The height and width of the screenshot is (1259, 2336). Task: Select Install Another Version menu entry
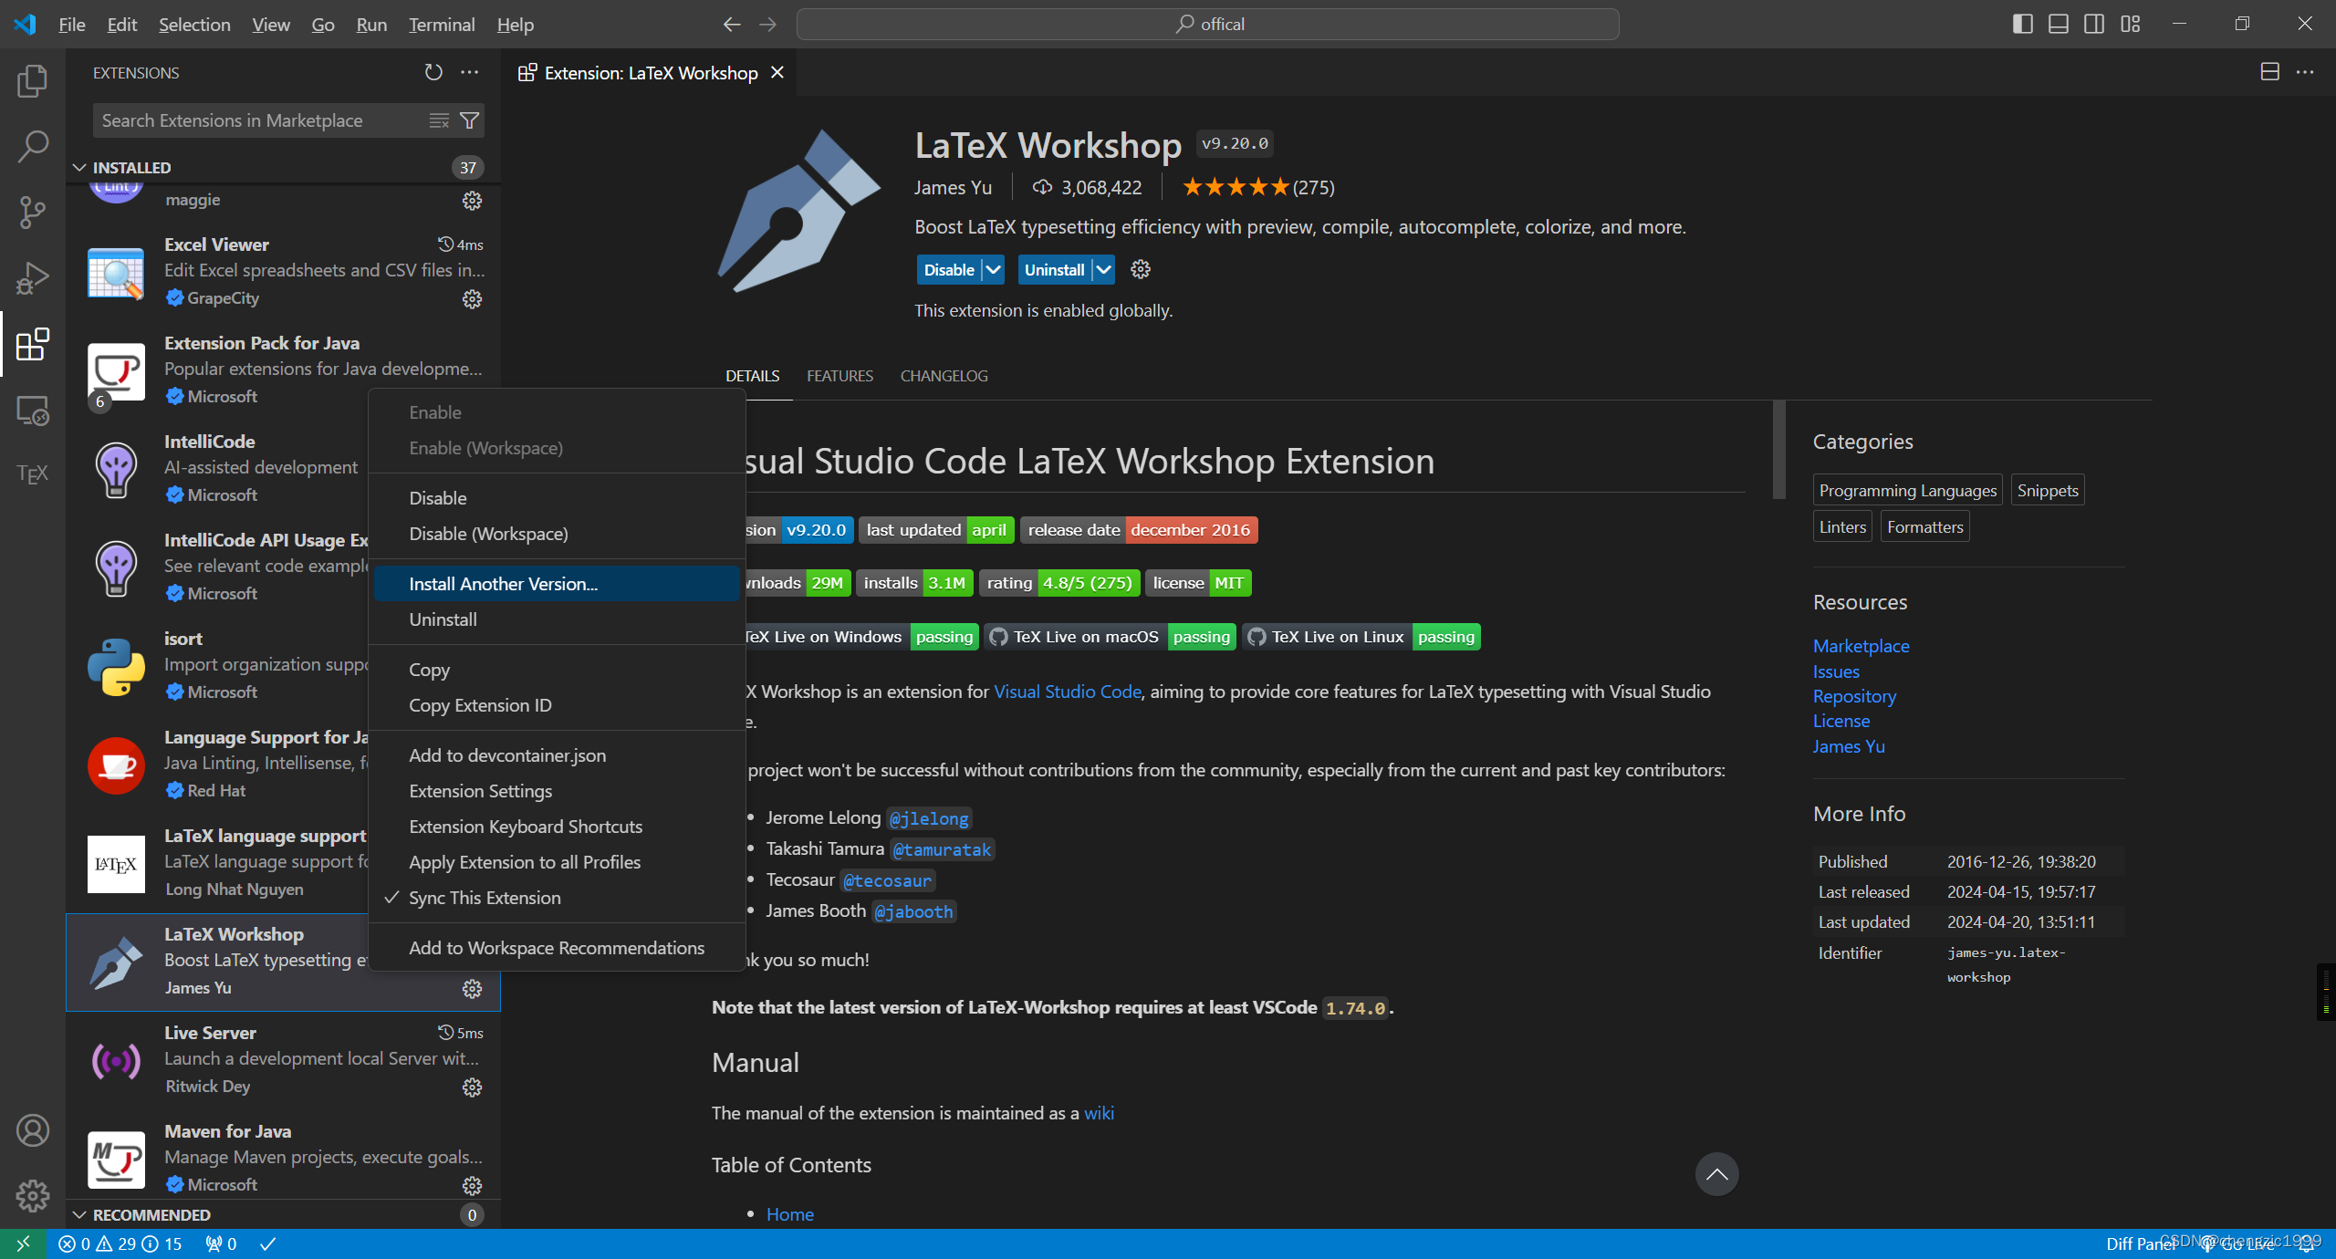(x=503, y=584)
